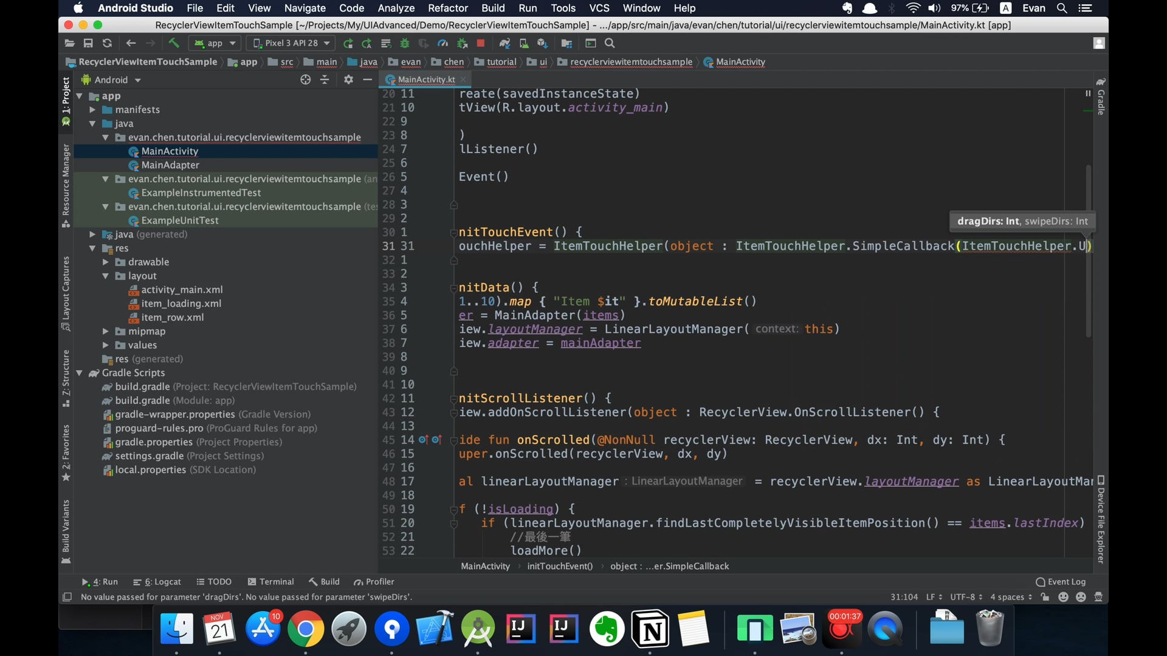Open the Refactor menu
The height and width of the screenshot is (656, 1167).
coord(447,8)
